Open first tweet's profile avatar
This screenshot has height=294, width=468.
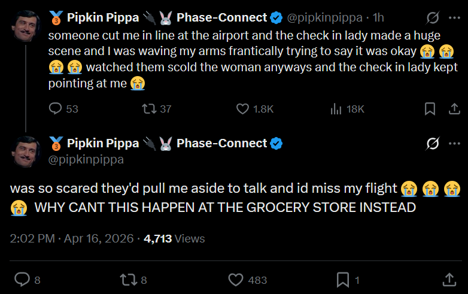25,26
